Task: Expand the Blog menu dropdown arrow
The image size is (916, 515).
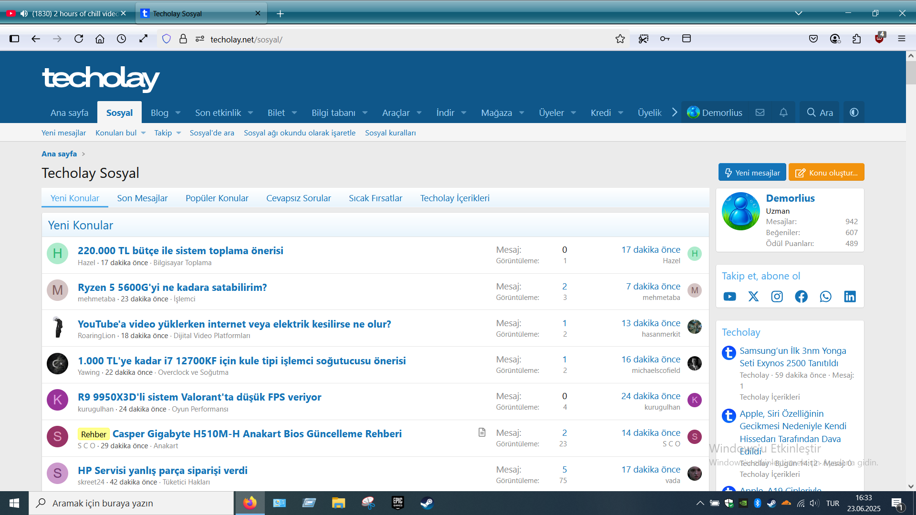Action: (178, 113)
